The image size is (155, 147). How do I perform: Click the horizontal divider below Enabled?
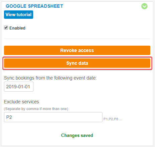[x=77, y=38]
